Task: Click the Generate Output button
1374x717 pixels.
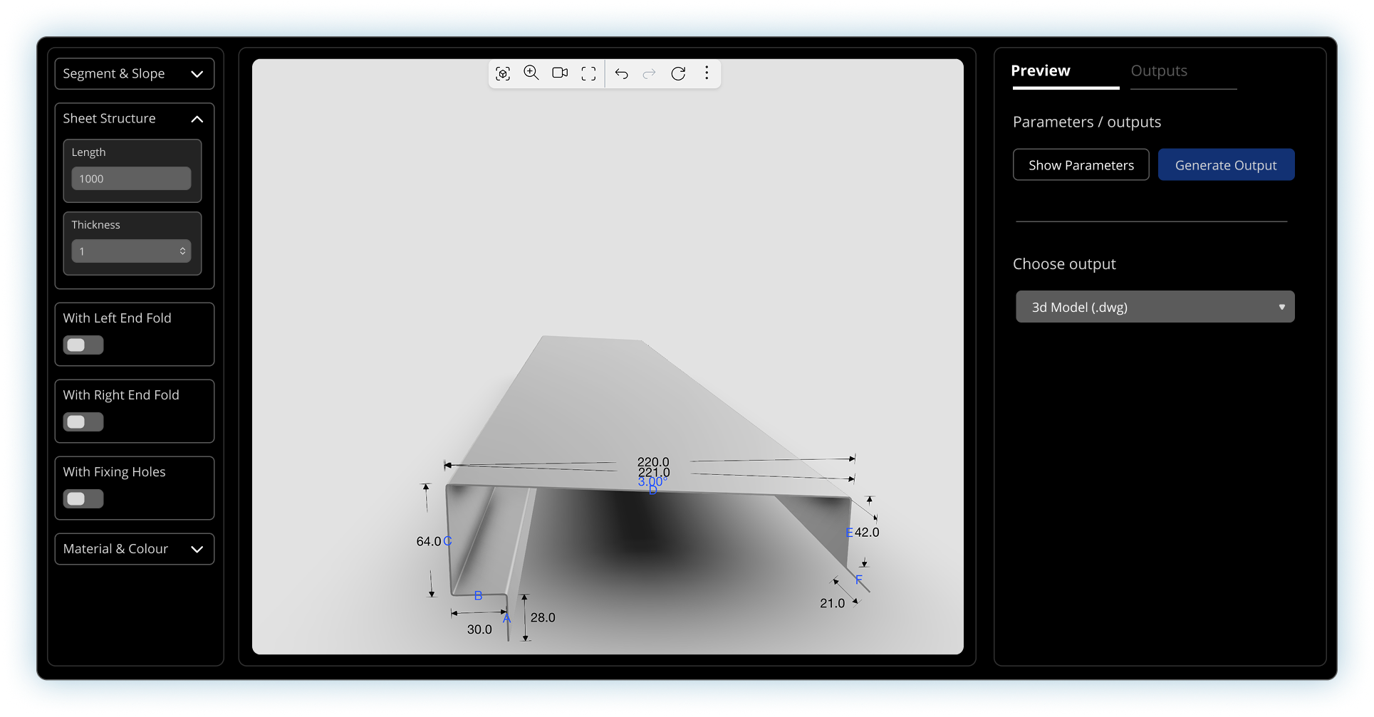Action: [1226, 165]
